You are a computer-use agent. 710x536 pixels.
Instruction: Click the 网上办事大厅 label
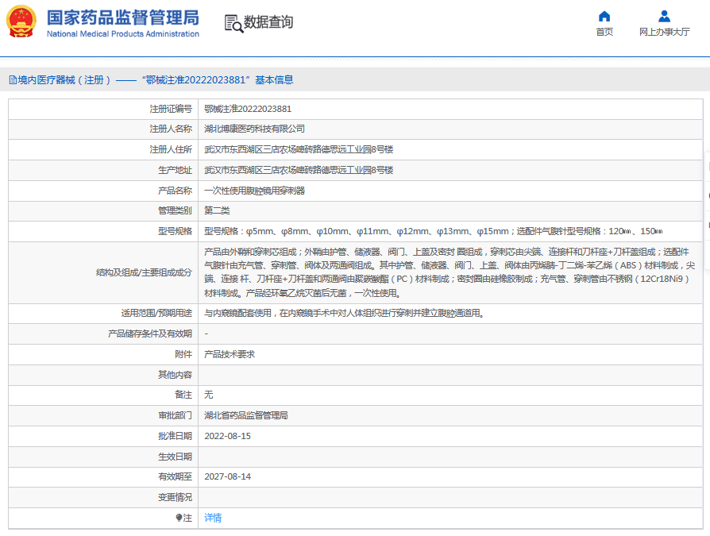pos(664,32)
